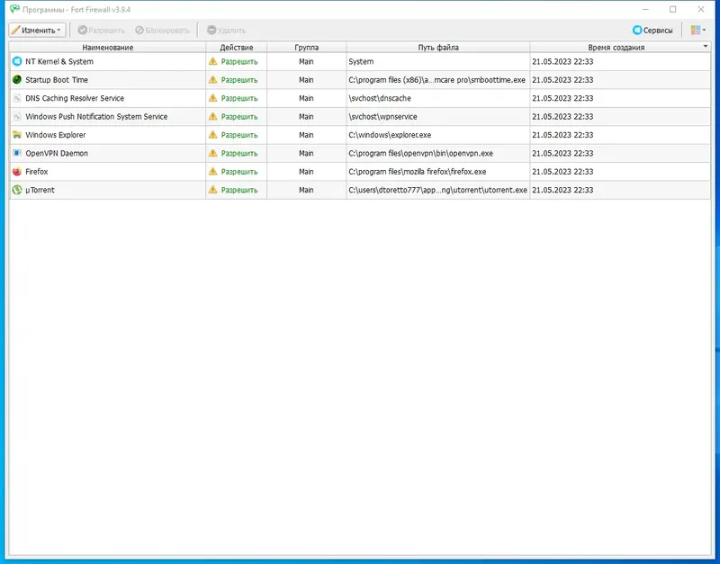Sort by the Действие column header
This screenshot has width=720, height=564.
237,48
